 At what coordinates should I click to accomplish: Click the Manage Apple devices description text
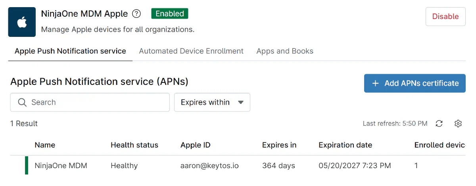point(118,30)
